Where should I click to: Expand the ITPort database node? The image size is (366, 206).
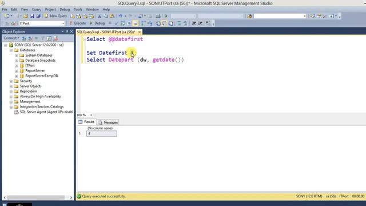pos(17,66)
